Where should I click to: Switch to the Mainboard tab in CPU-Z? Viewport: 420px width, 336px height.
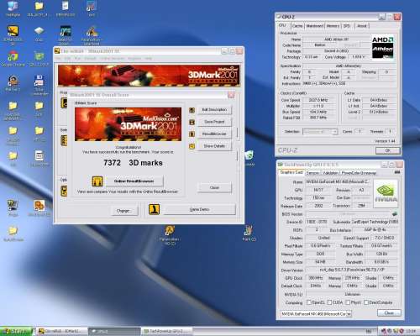pos(315,26)
